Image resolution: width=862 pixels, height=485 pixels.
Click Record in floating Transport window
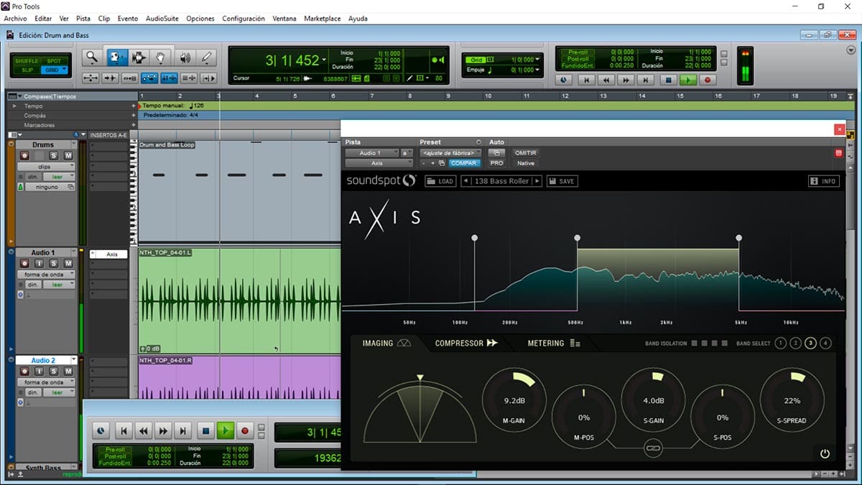[x=245, y=431]
